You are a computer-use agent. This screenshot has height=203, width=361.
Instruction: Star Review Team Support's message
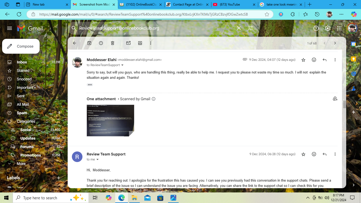pos(303,154)
